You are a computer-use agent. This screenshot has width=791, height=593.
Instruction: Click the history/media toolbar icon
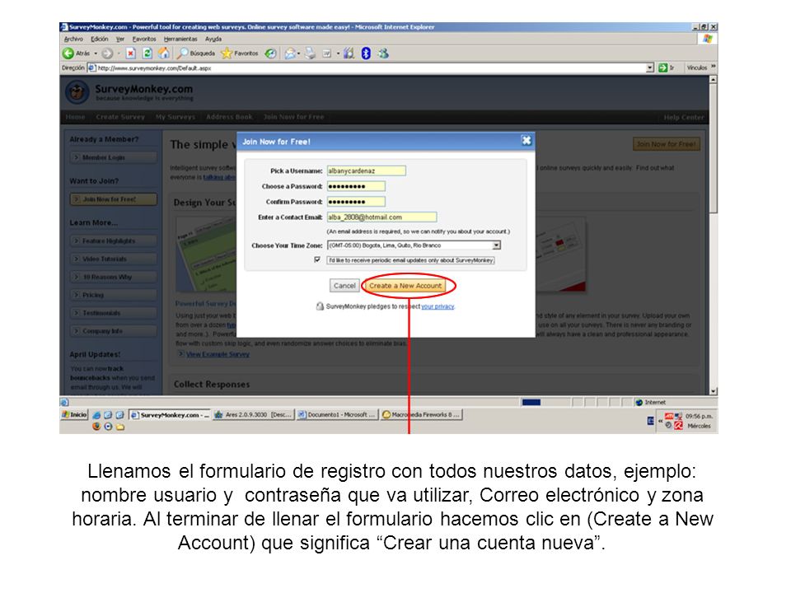271,53
